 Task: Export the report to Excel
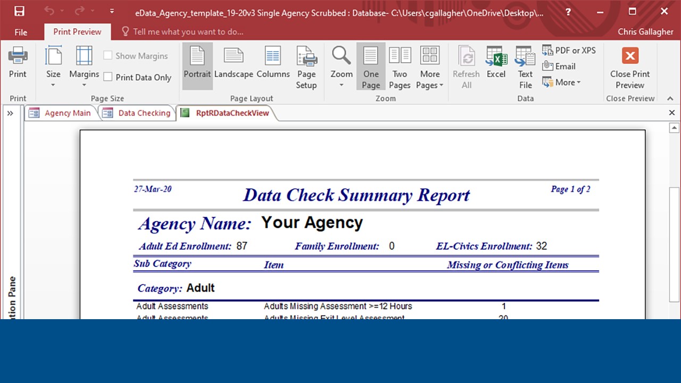coord(496,63)
